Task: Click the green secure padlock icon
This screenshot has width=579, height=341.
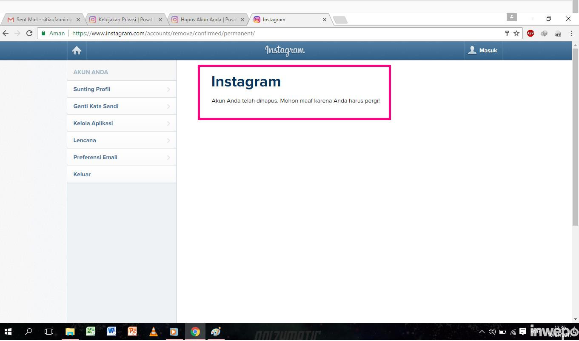Action: pos(43,33)
